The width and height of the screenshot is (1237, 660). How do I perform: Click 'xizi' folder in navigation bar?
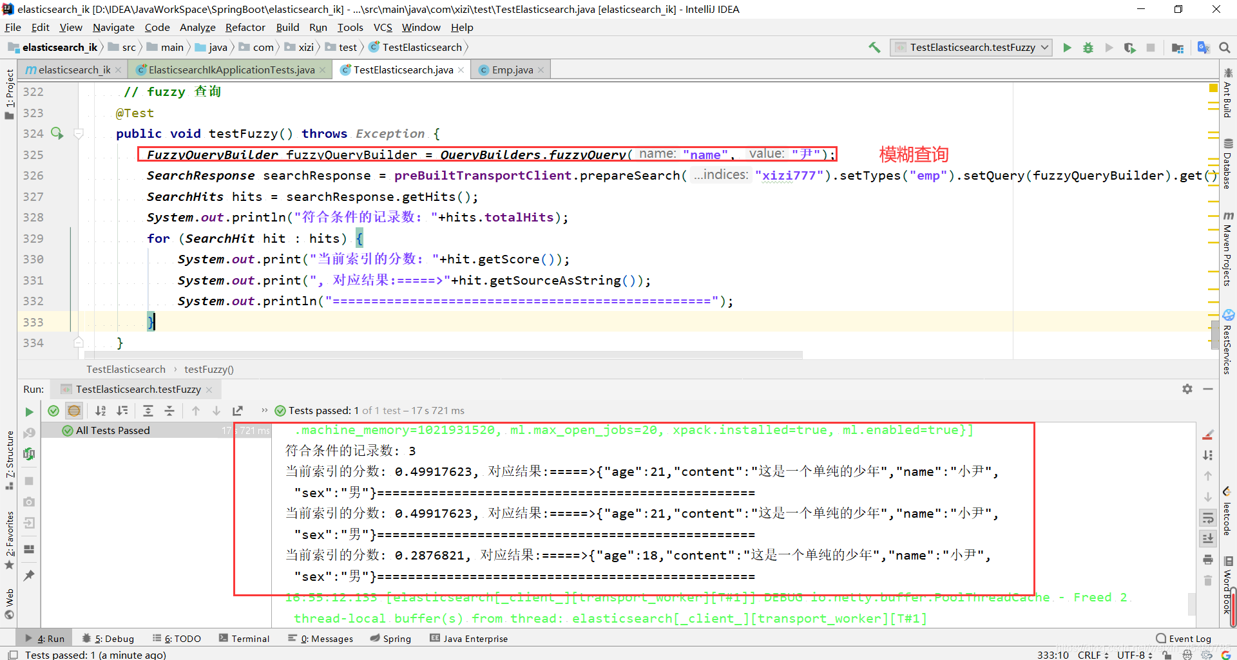pyautogui.click(x=299, y=47)
